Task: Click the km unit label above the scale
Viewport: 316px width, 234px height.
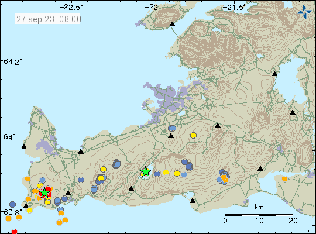Action: click(259, 207)
